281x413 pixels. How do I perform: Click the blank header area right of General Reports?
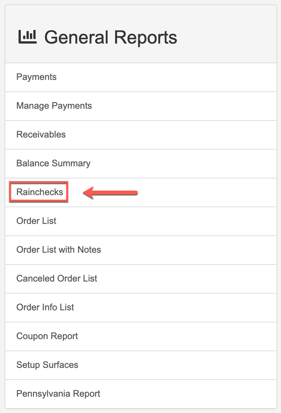point(227,38)
